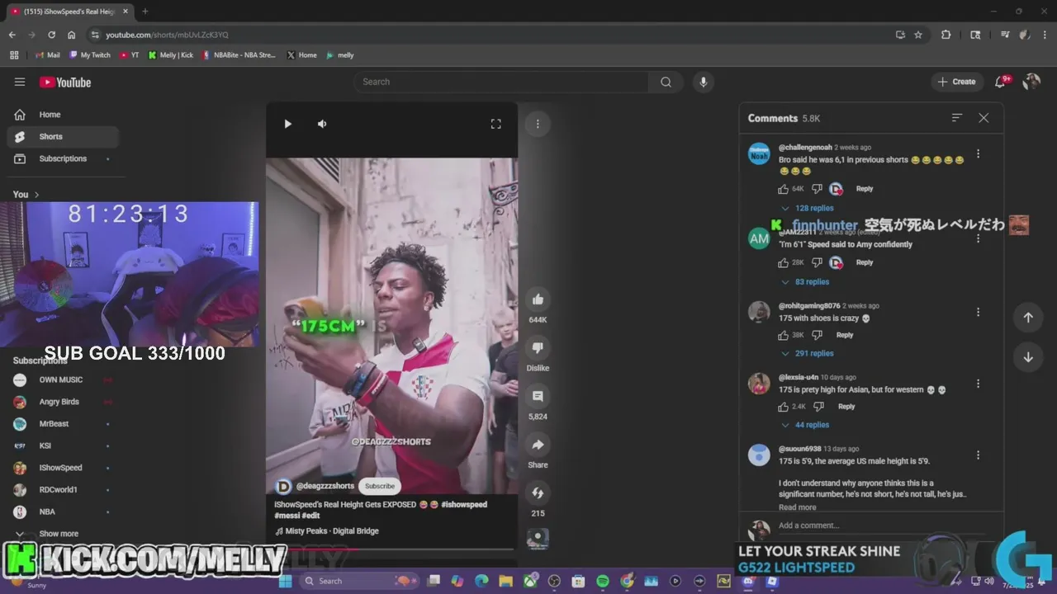Image resolution: width=1057 pixels, height=594 pixels.
Task: Open Windows Start menu
Action: click(286, 582)
